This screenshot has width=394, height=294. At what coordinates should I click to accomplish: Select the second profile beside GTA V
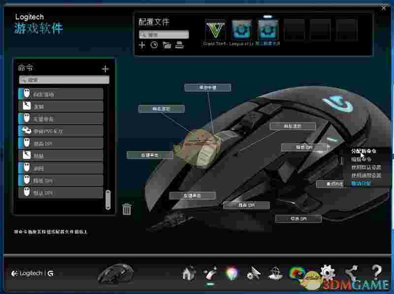tap(242, 30)
